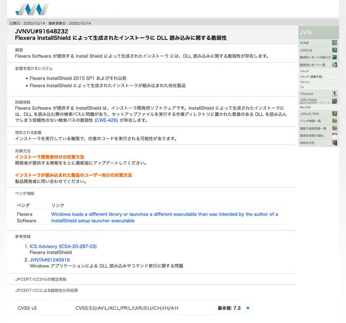Click the 'Flexera Software' vendor cell
Image resolution: width=346 pixels, height=323 pixels.
point(27,218)
